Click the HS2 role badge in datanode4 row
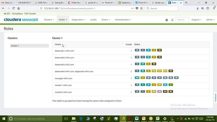This screenshot has height=122, width=217. tap(159, 71)
